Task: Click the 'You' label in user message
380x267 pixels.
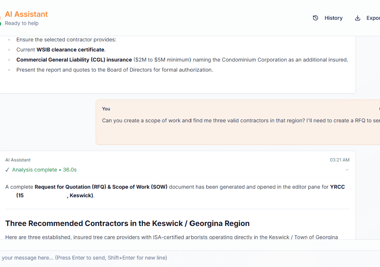Action: pyautogui.click(x=106, y=109)
